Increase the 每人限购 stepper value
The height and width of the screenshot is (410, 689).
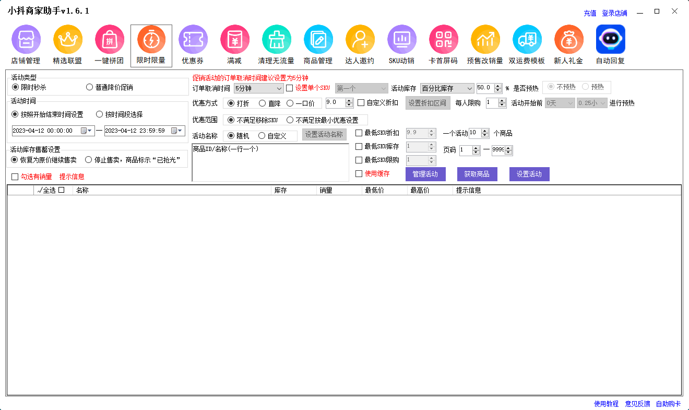(502, 101)
